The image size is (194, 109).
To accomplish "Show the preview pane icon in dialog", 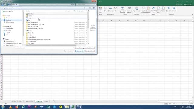I will [x=90, y=8].
